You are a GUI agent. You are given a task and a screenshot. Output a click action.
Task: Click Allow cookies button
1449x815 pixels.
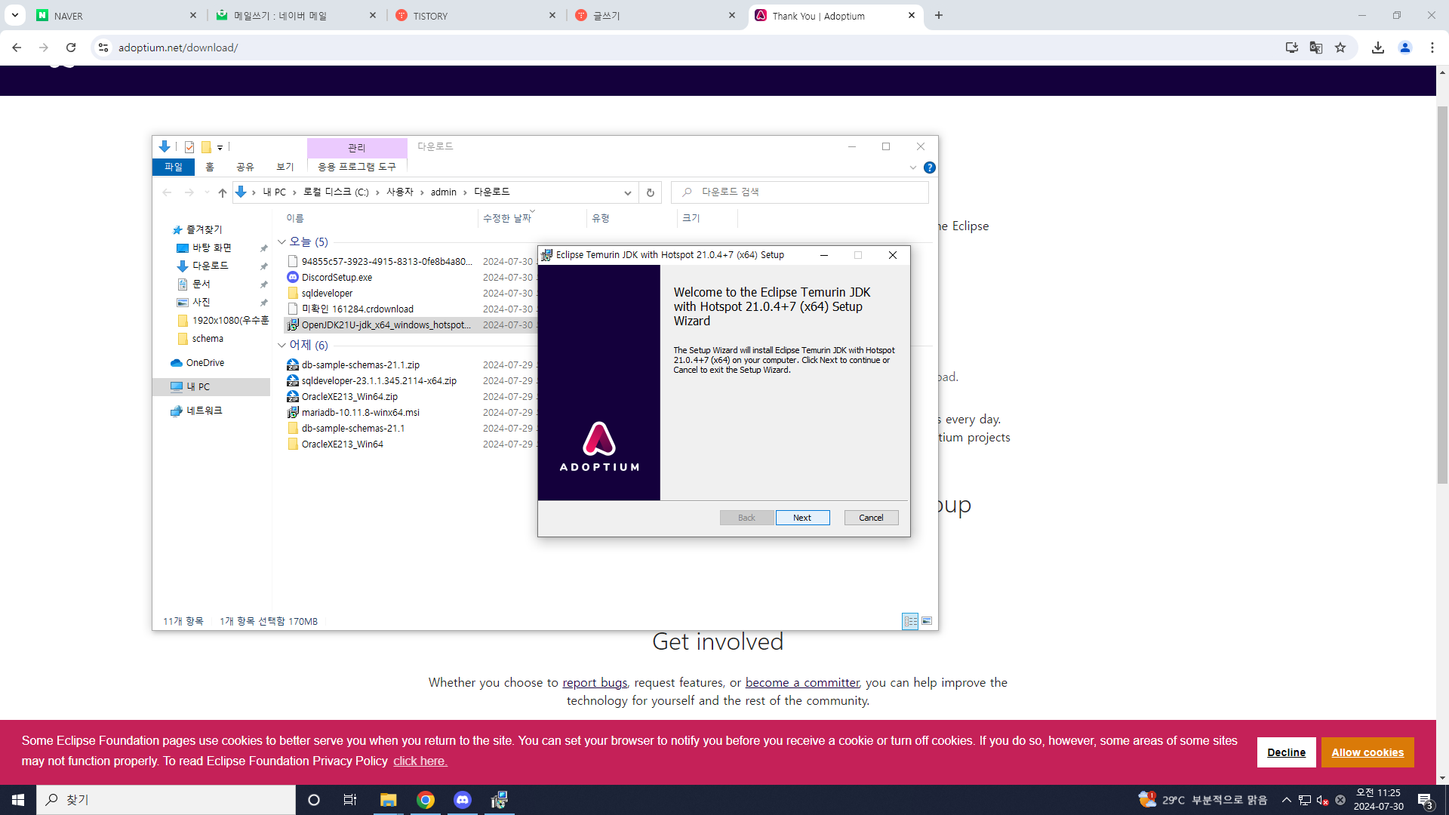1367,752
